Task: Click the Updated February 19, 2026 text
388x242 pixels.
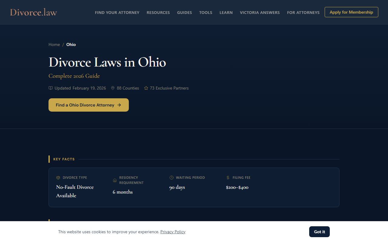Action: (80, 88)
